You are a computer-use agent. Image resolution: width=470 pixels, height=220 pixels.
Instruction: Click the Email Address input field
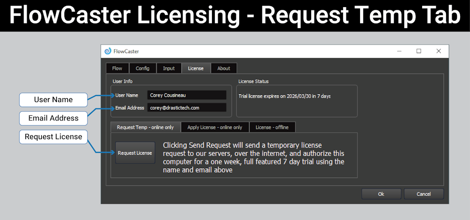(x=187, y=108)
